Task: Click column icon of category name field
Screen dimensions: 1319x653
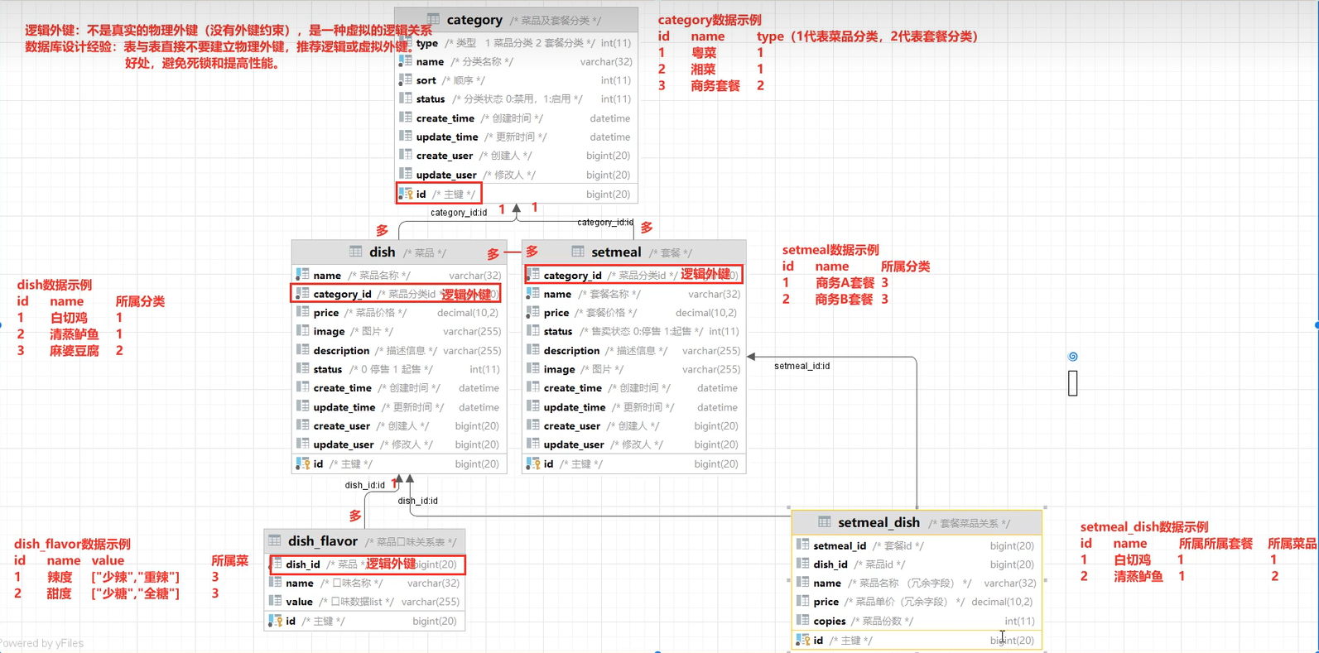Action: 405,61
